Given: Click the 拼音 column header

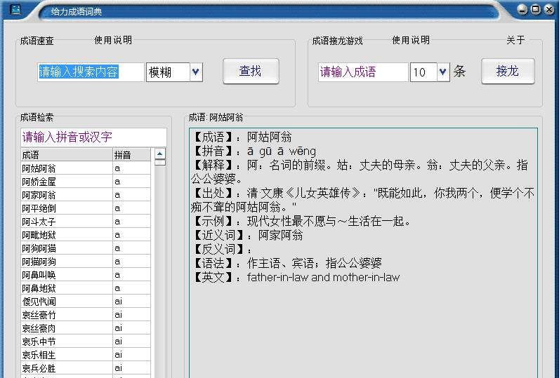Looking at the screenshot, I should (x=131, y=155).
